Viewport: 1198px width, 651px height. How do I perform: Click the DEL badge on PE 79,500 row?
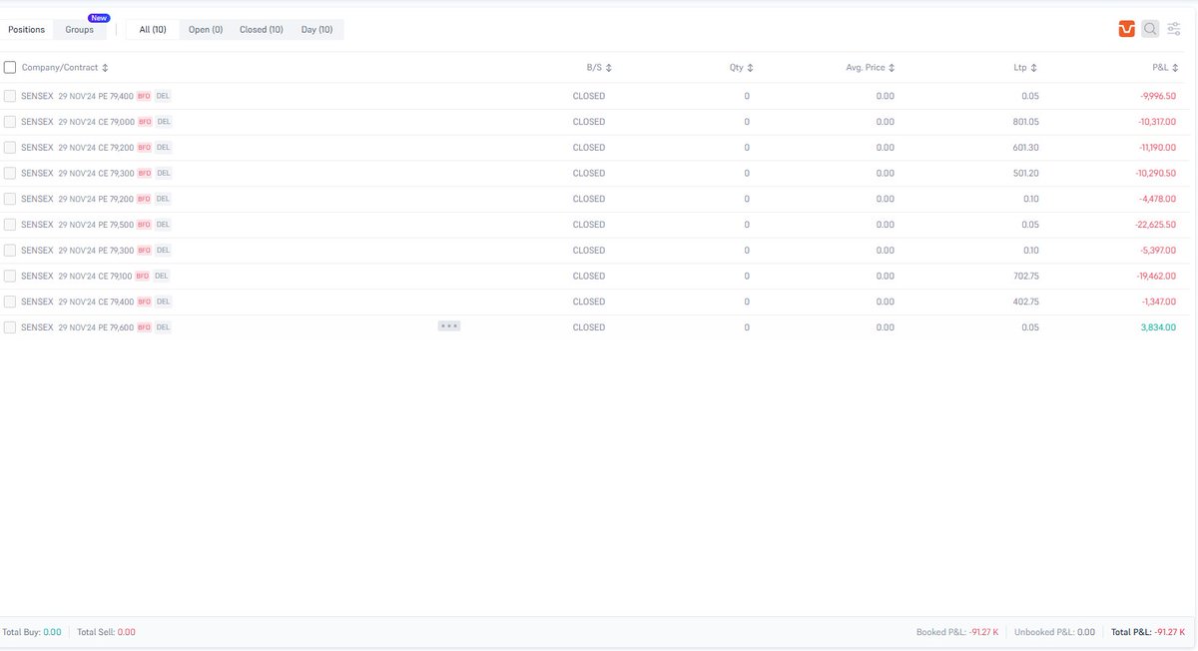point(164,225)
